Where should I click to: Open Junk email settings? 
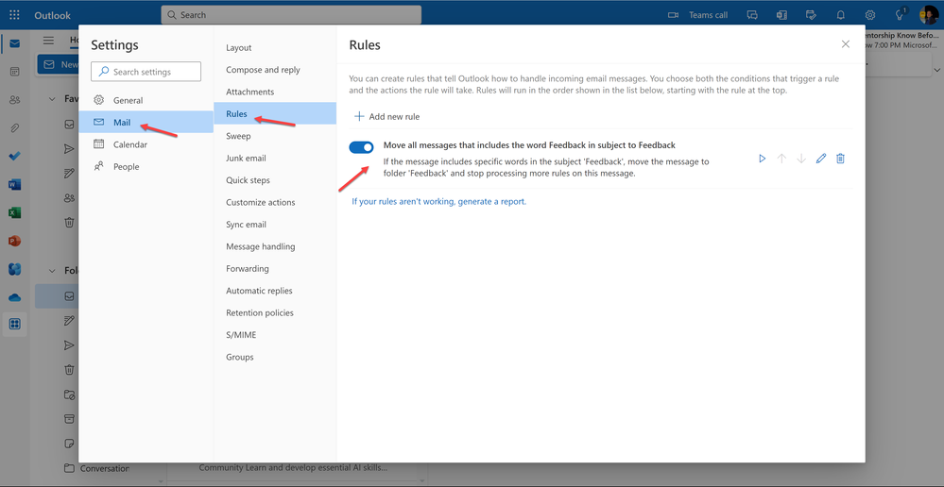pyautogui.click(x=275, y=159)
